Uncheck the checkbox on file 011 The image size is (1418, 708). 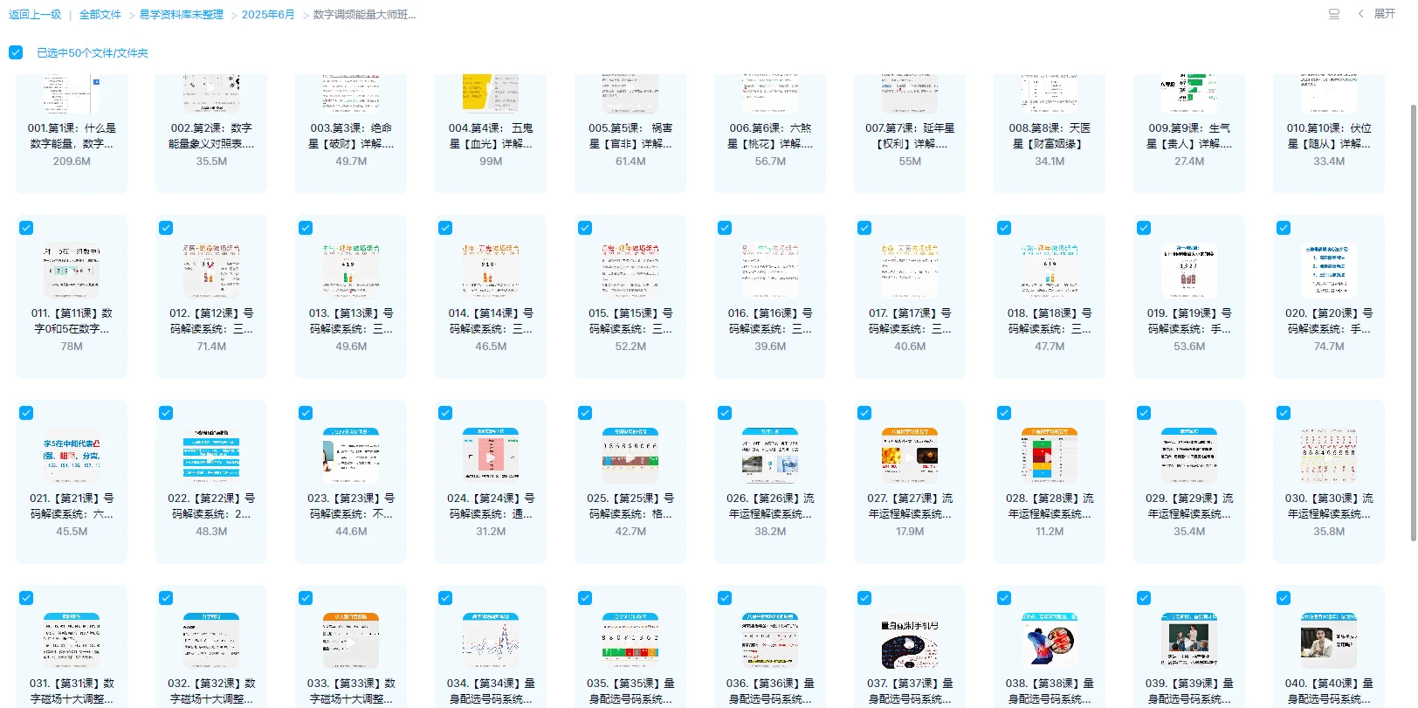point(26,228)
